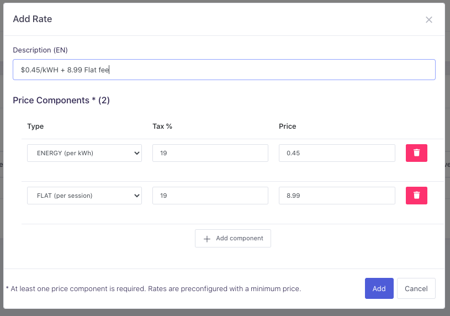Click the Description (EN) label
Viewport: 450px width, 316px height.
(40, 50)
